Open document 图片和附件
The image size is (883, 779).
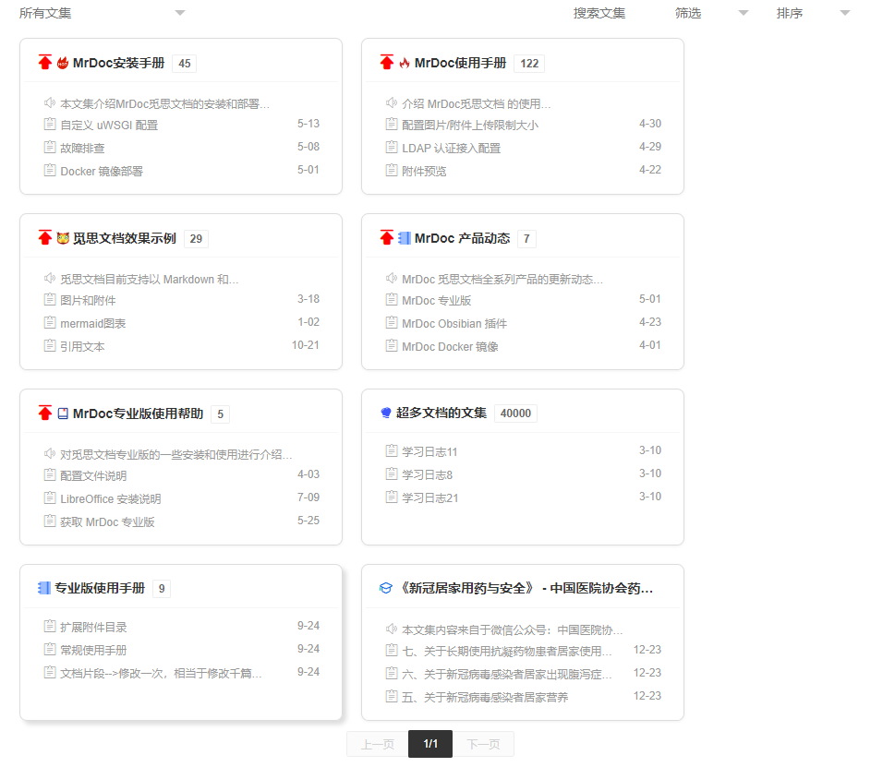pos(88,301)
